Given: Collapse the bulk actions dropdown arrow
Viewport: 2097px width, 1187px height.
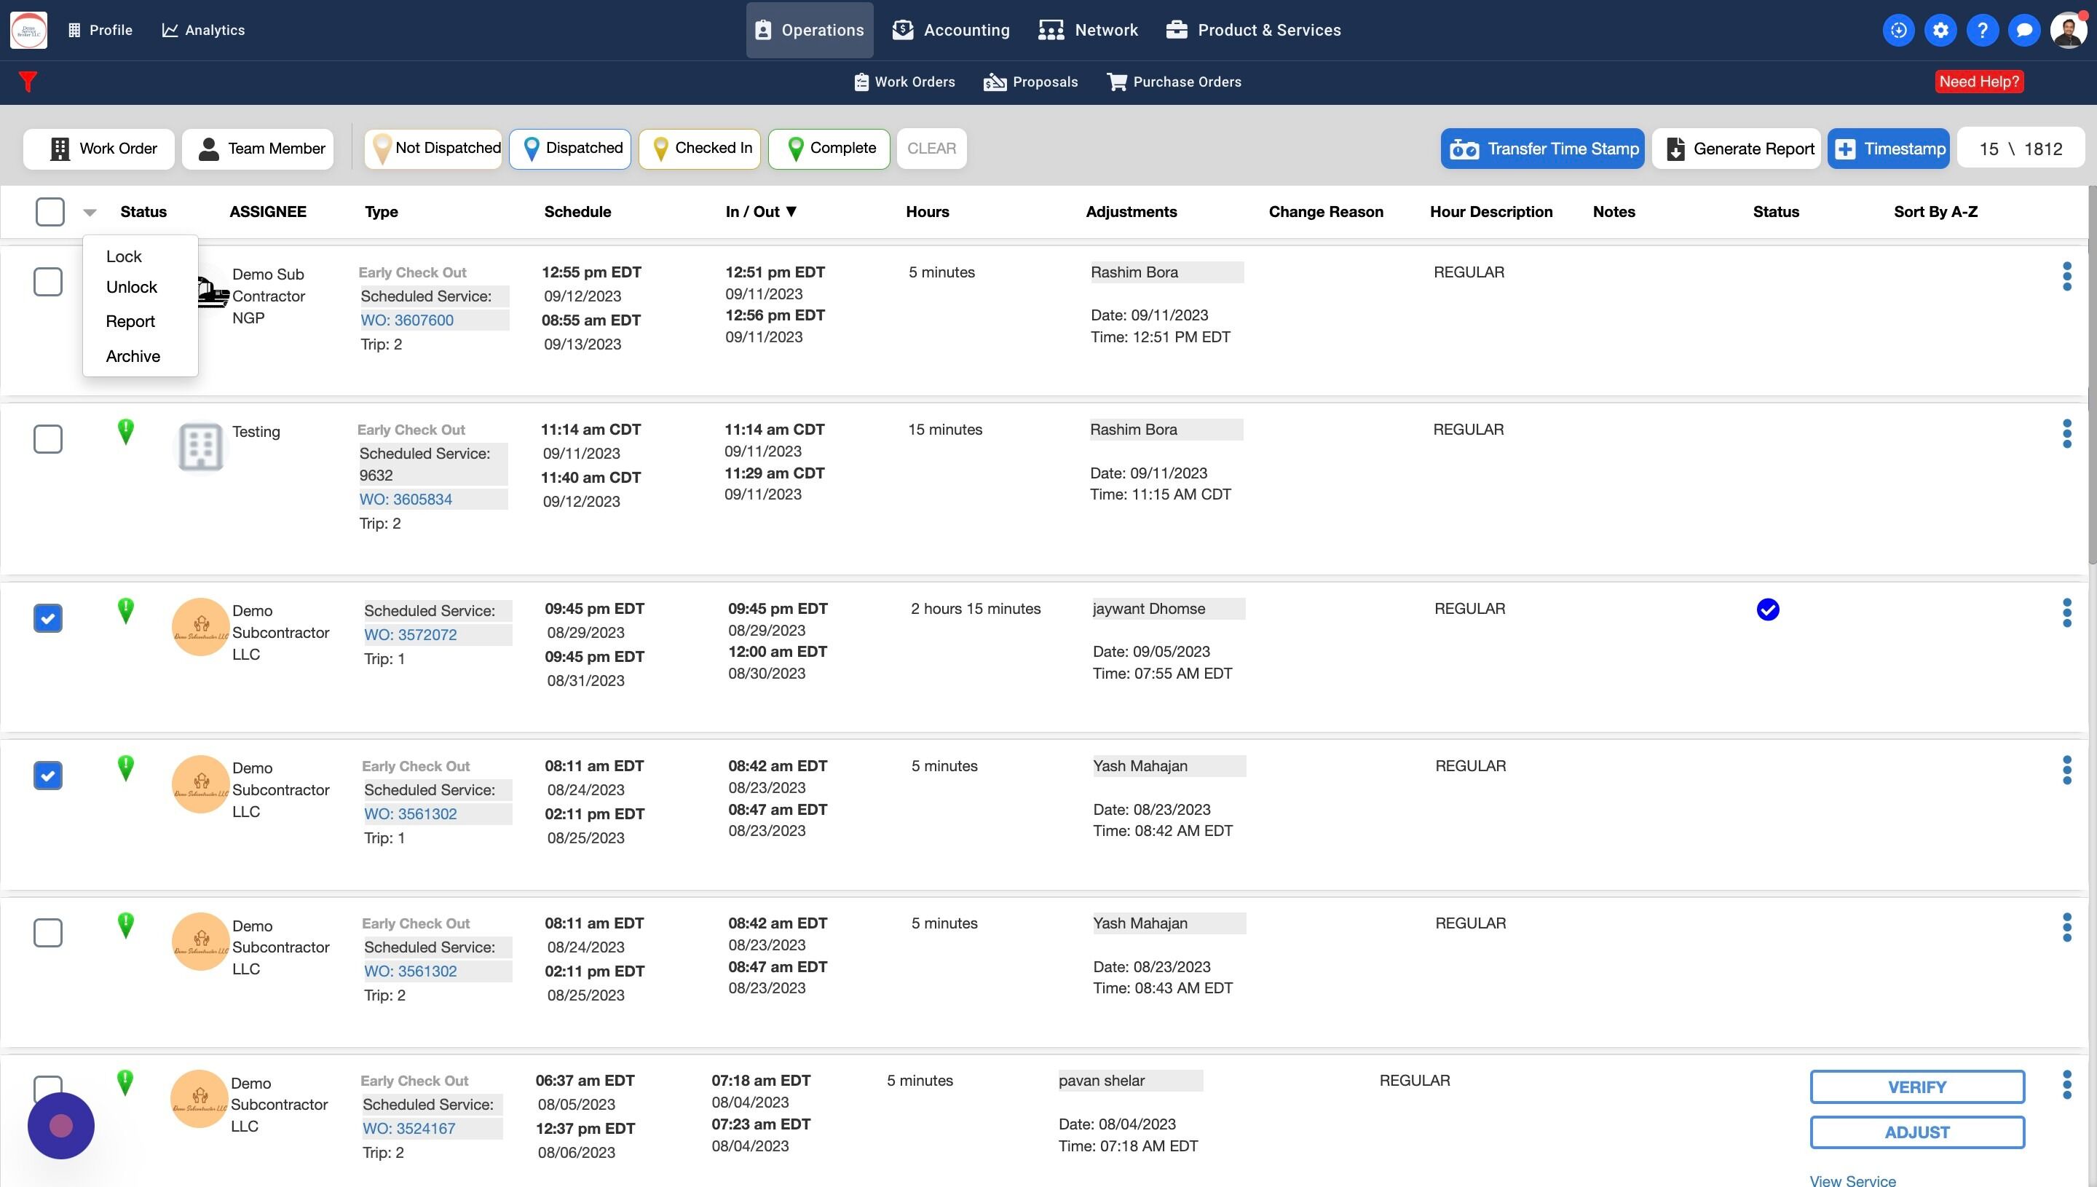Looking at the screenshot, I should [x=90, y=213].
